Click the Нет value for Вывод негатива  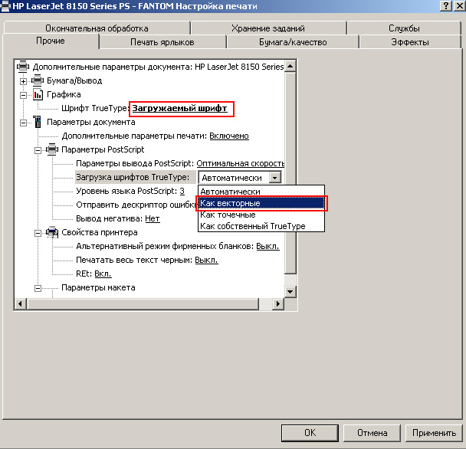tap(153, 218)
